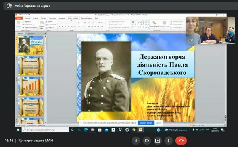This screenshot has width=238, height=147.
Task: Open the Макет layout dropdown
Action: 49,22
